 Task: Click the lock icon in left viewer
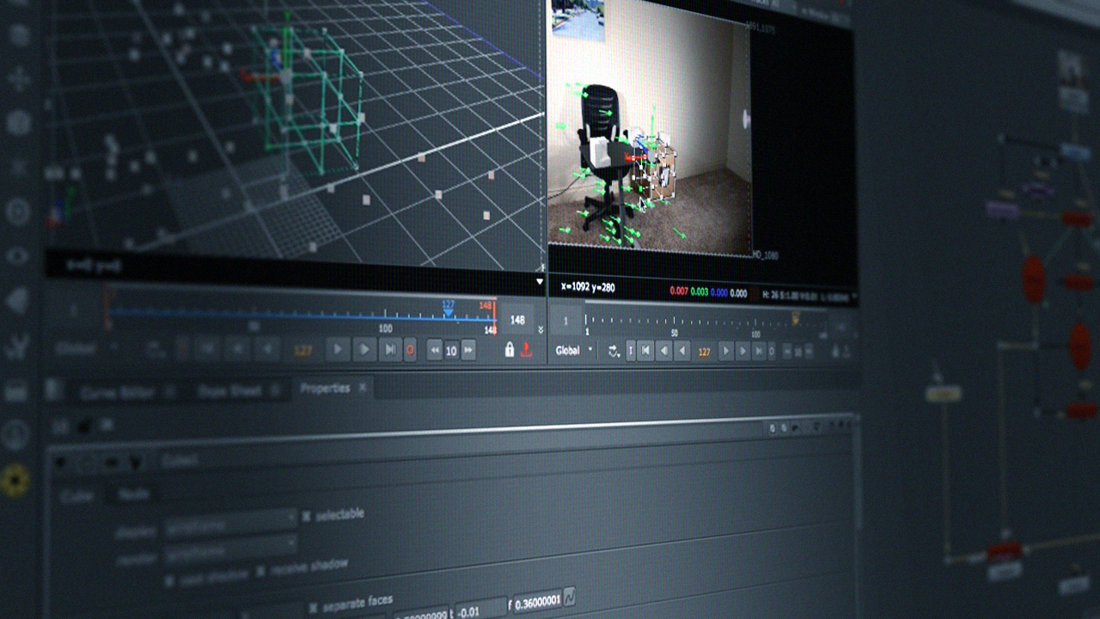pyautogui.click(x=510, y=350)
